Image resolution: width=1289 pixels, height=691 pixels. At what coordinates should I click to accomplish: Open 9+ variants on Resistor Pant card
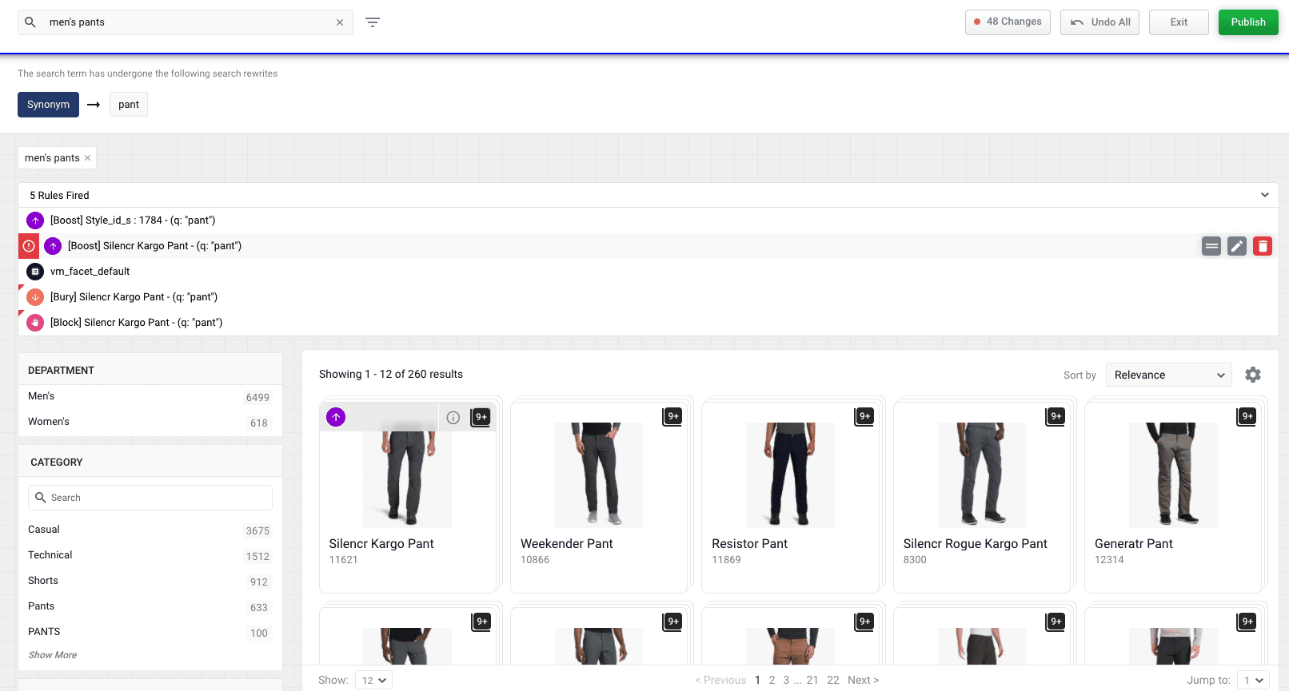click(x=864, y=416)
